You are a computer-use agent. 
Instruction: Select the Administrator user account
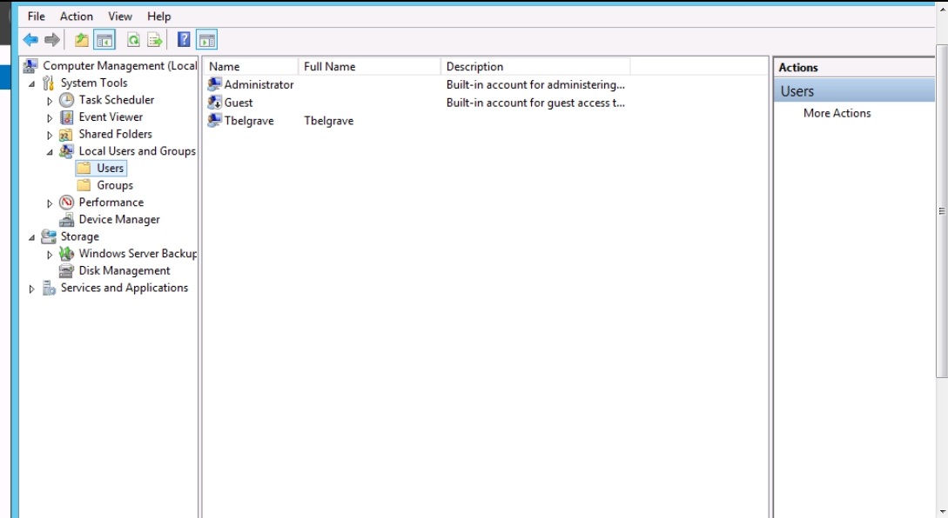coord(259,85)
